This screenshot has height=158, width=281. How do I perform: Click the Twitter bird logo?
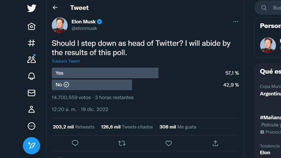click(x=32, y=8)
